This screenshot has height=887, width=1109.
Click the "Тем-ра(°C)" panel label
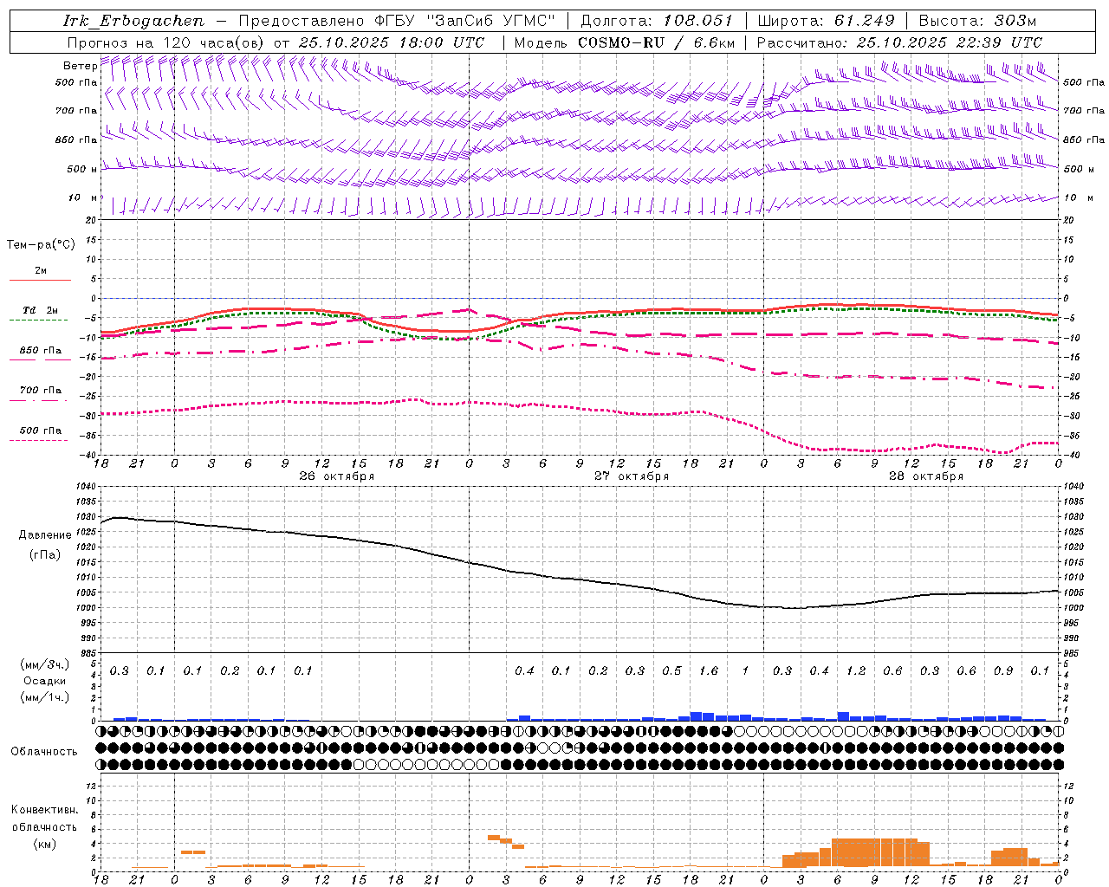coord(40,244)
